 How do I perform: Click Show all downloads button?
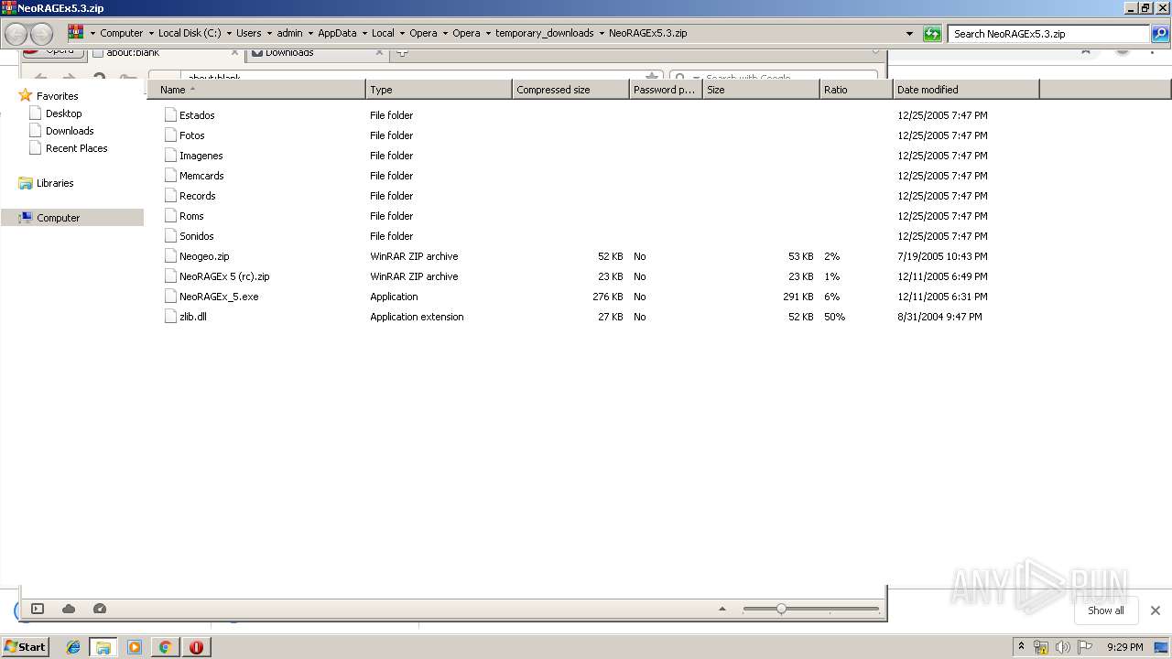pos(1105,610)
